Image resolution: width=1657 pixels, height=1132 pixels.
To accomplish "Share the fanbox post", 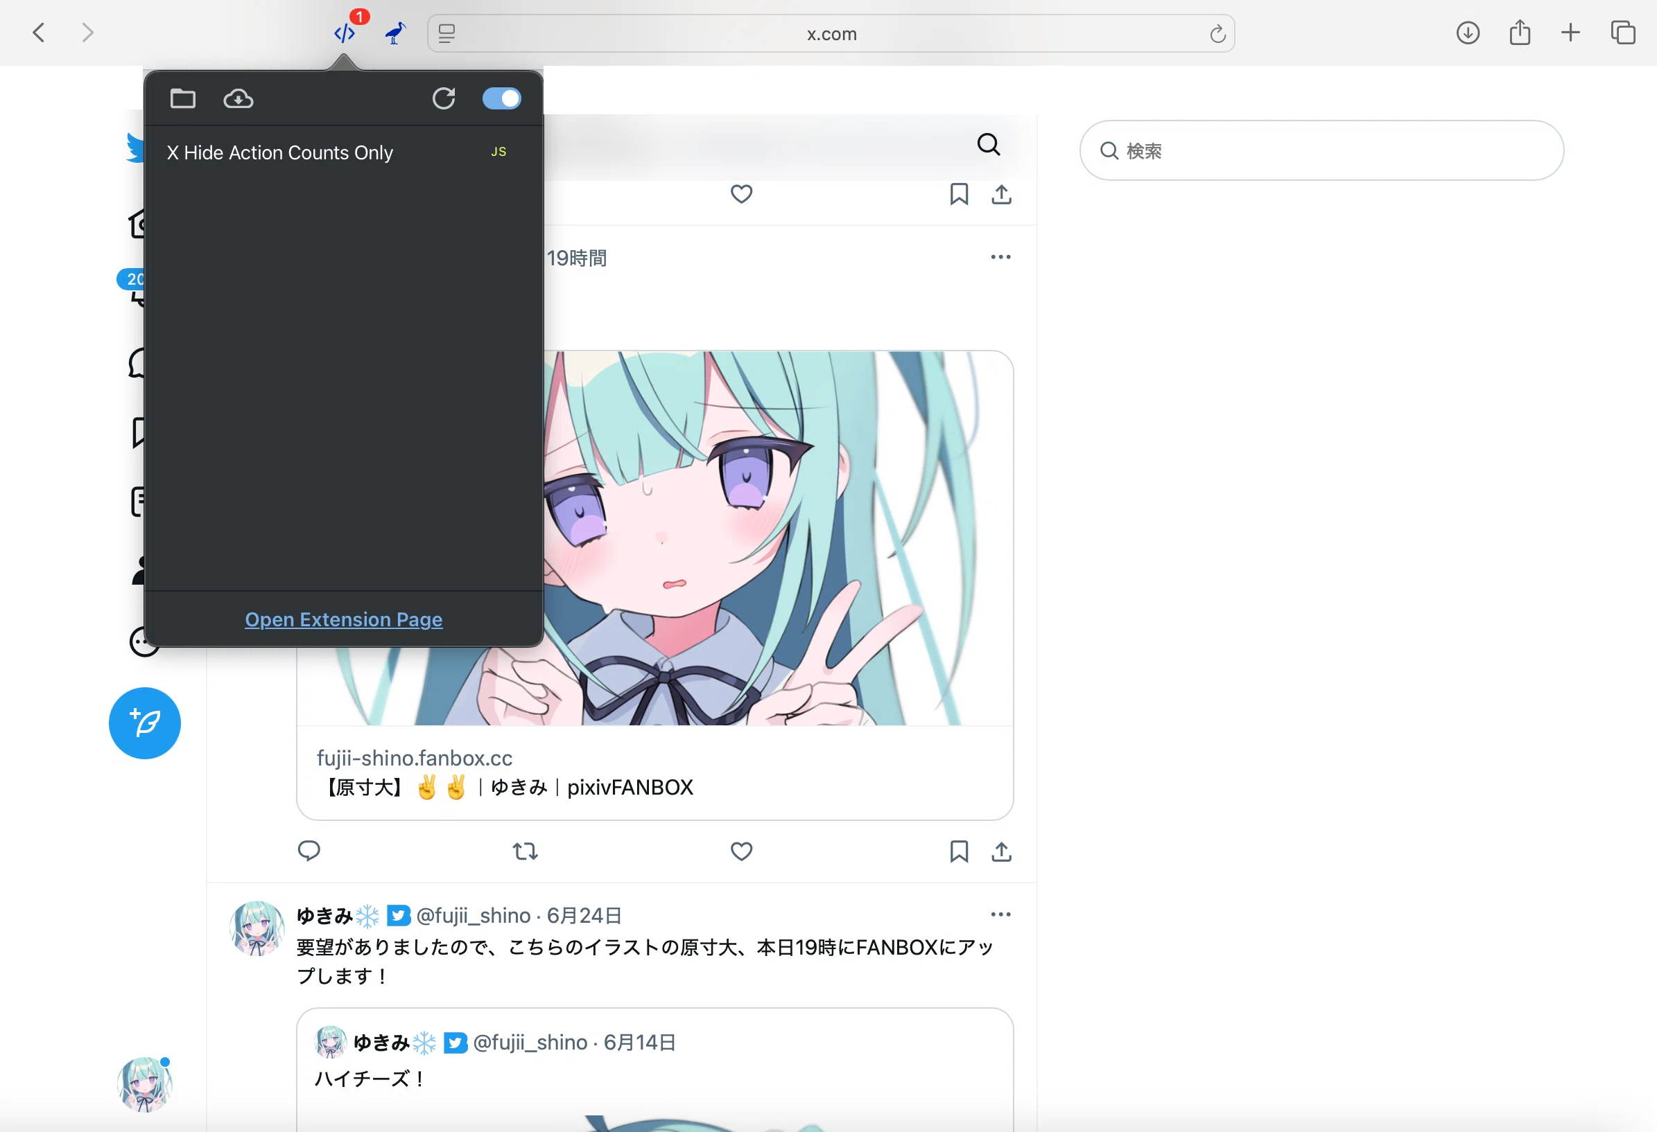I will 1002,851.
